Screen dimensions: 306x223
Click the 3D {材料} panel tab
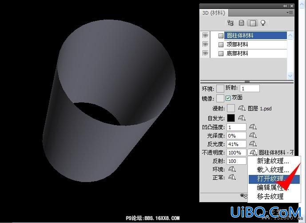[214, 13]
